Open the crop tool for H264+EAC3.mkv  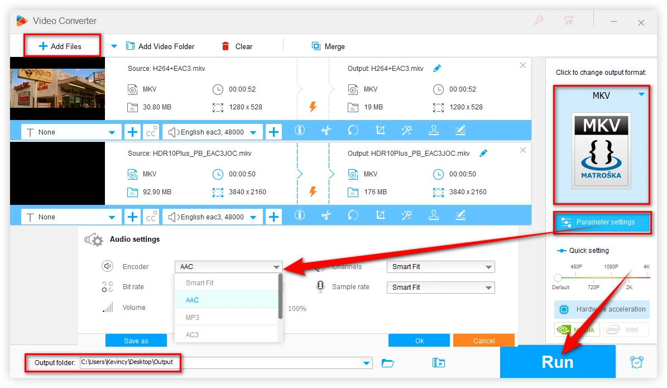[380, 131]
